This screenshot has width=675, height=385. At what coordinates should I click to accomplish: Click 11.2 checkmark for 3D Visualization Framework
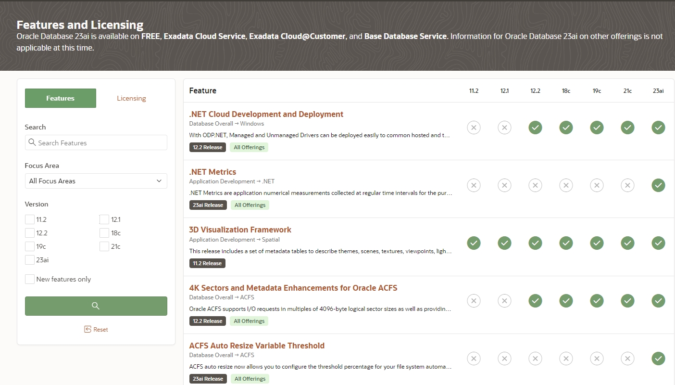474,243
